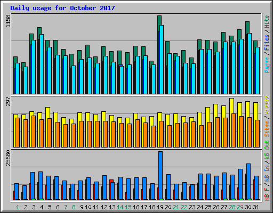Click day 7 on the x-axis

coord(66,207)
